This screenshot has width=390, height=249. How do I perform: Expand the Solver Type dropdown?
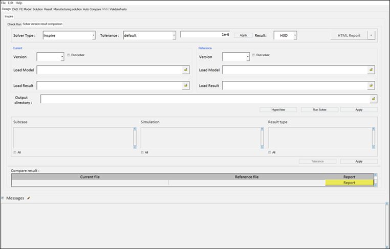(x=93, y=35)
